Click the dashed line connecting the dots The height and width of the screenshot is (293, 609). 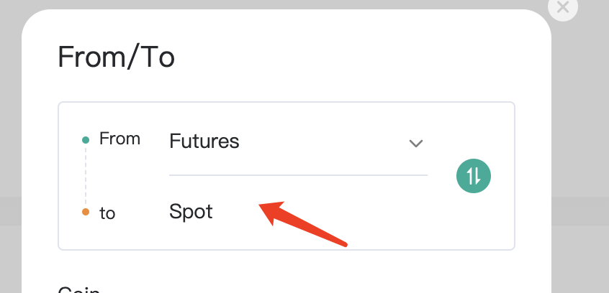coord(86,176)
